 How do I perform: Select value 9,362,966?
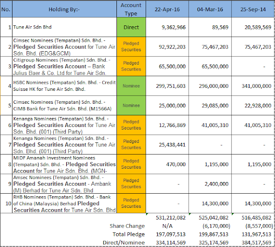pos(174,28)
